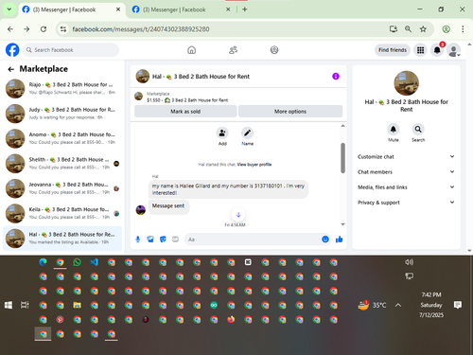The height and width of the screenshot is (355, 473).
Task: Click the Find friends button
Action: [393, 50]
